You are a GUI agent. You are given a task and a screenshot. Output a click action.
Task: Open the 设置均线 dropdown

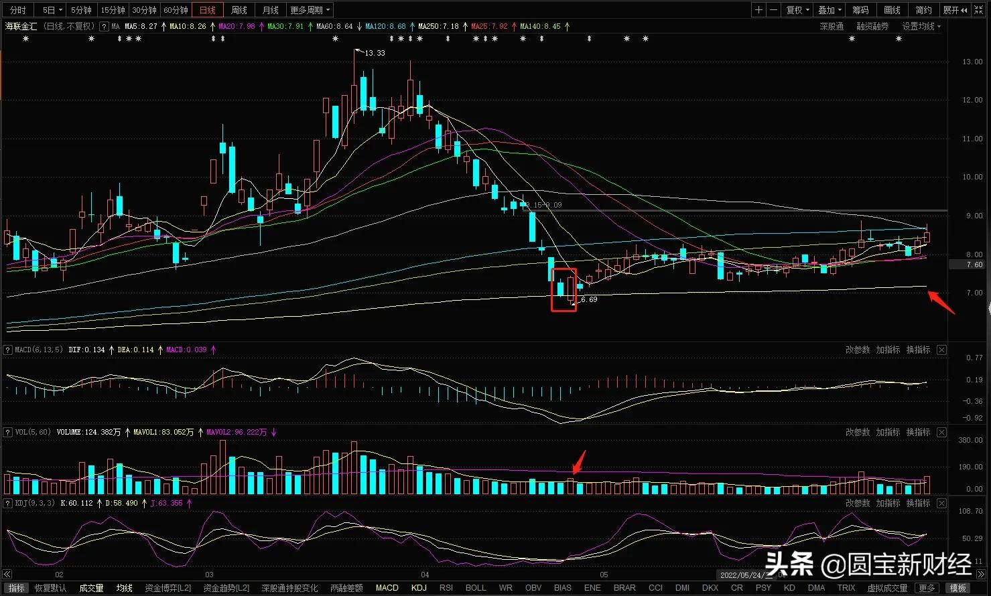(x=921, y=27)
